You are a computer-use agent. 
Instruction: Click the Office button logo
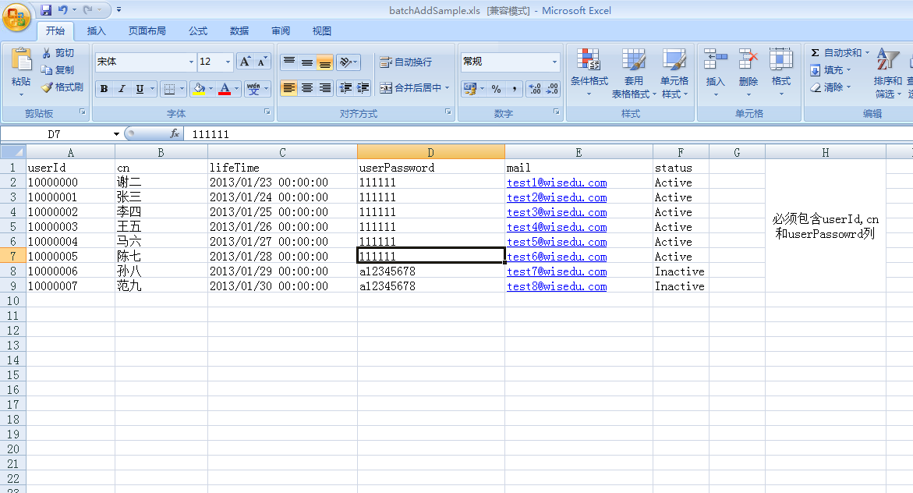17,16
